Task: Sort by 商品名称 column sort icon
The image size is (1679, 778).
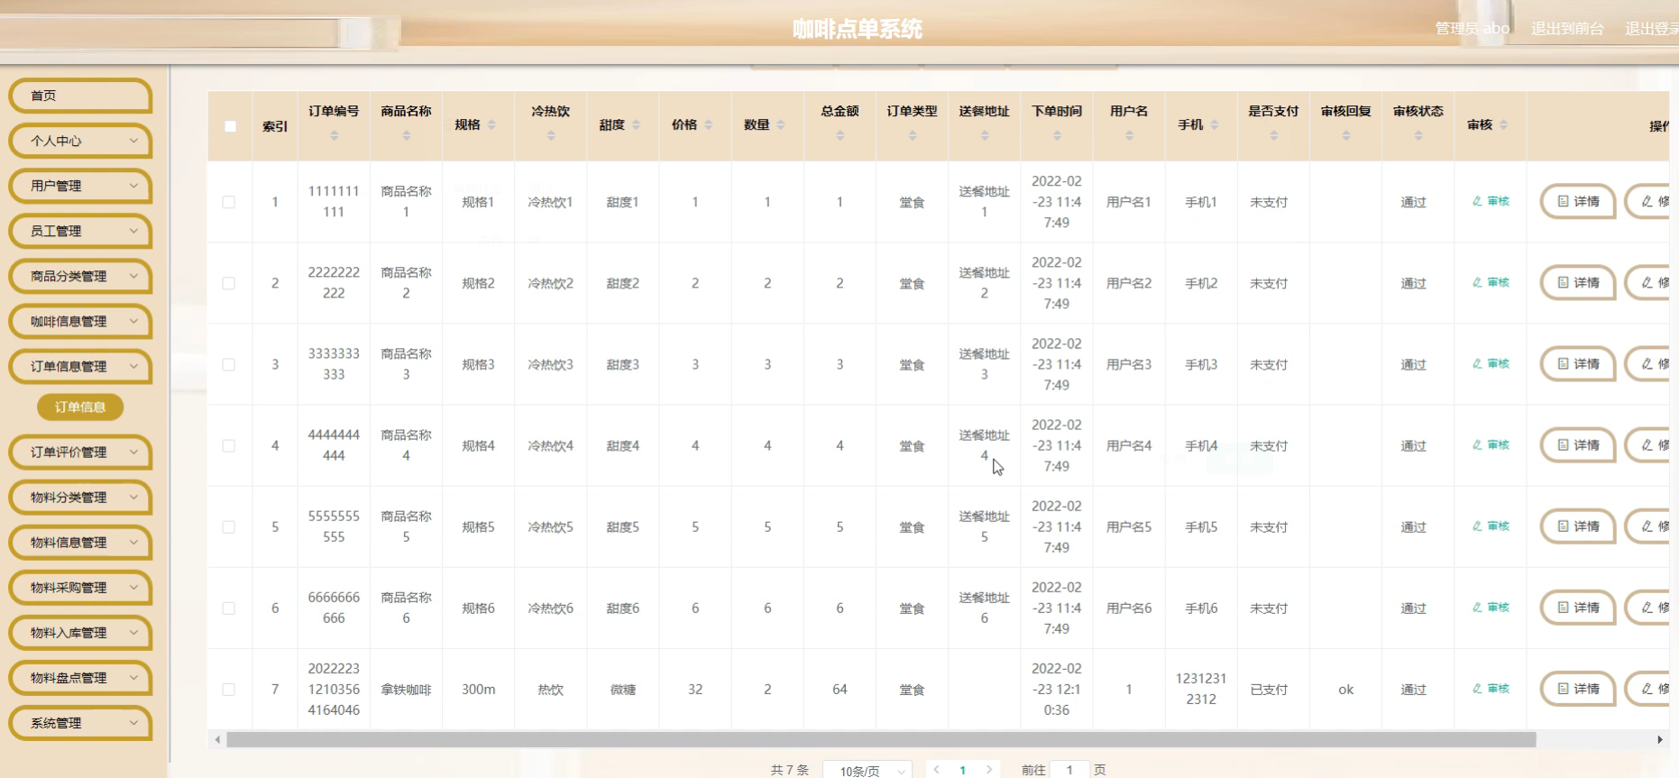Action: (x=406, y=135)
